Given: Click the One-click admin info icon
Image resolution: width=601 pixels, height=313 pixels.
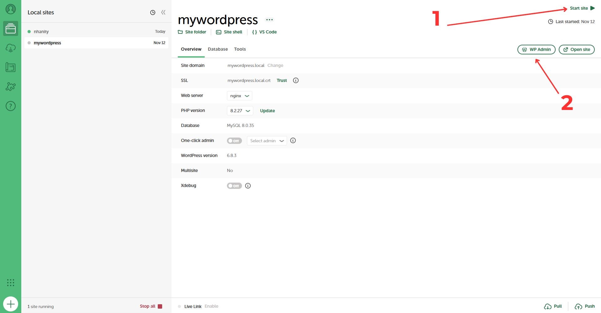Looking at the screenshot, I should [293, 141].
